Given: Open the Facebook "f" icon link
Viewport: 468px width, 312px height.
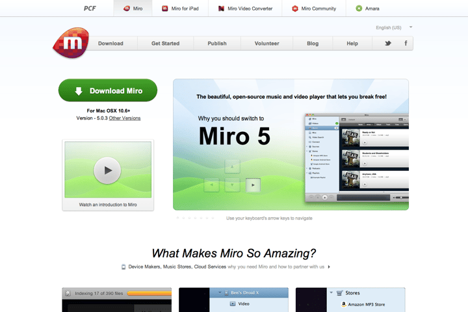Looking at the screenshot, I should pos(406,44).
